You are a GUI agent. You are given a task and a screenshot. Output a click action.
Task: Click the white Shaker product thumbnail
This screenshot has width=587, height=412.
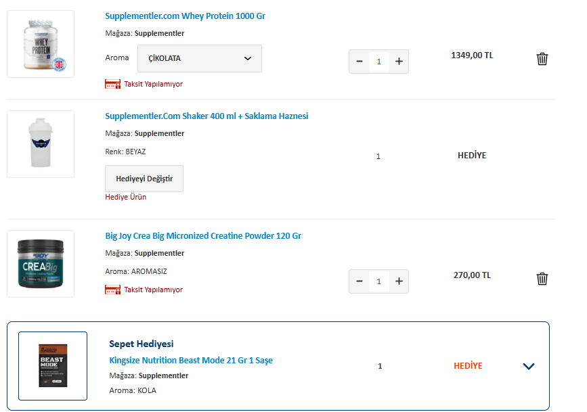tap(41, 144)
